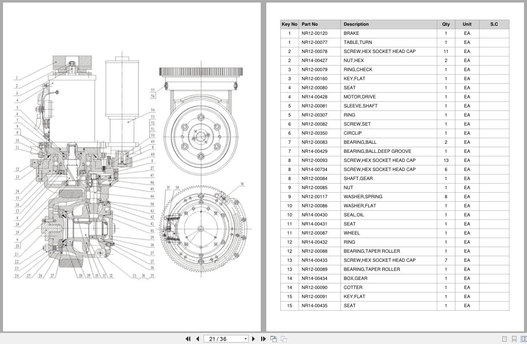
Task: Click the motor housing in the cross-section drawing
Action: tap(72, 111)
